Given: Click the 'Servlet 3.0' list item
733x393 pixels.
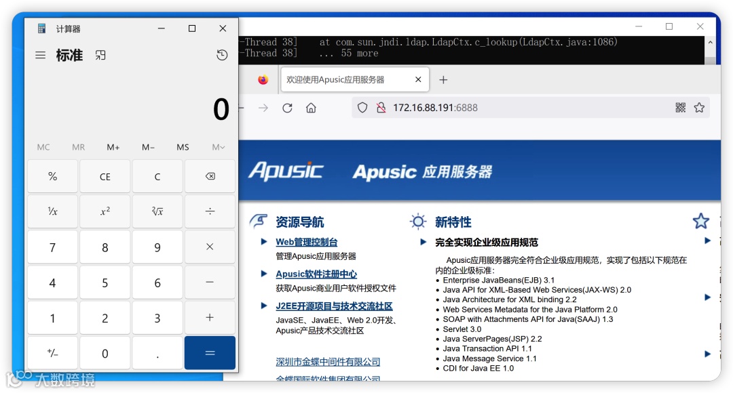Looking at the screenshot, I should (462, 329).
